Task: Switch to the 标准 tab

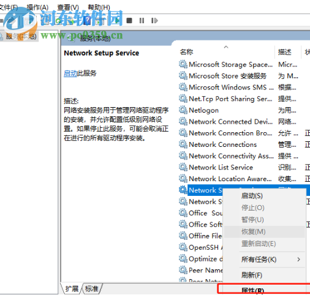Action: click(91, 289)
